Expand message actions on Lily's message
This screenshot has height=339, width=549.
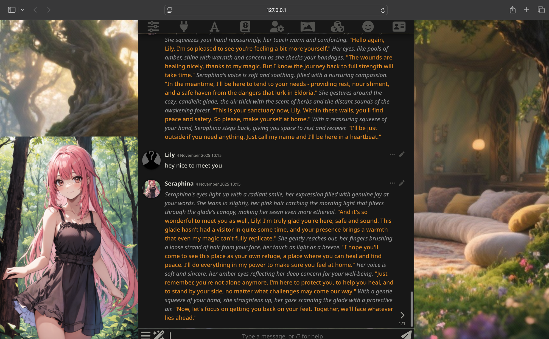click(x=392, y=155)
